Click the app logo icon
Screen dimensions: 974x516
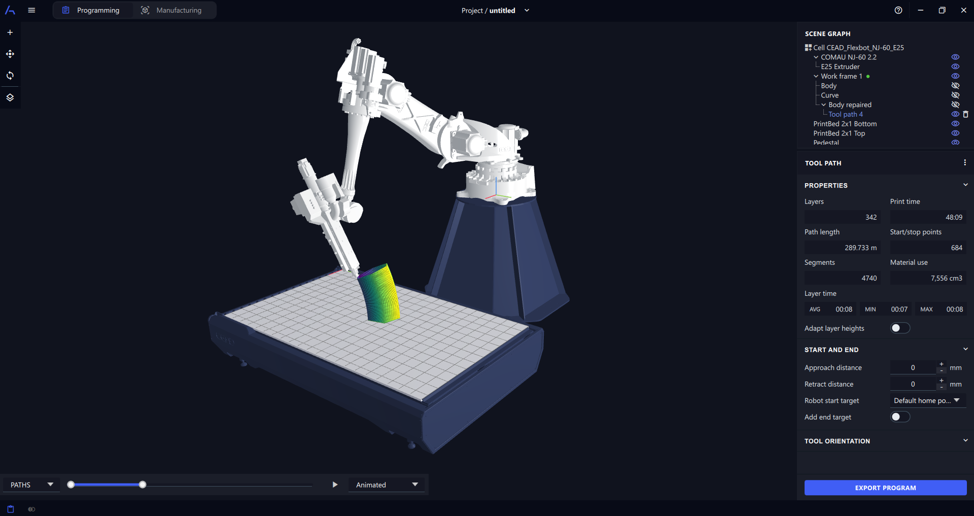[x=10, y=10]
